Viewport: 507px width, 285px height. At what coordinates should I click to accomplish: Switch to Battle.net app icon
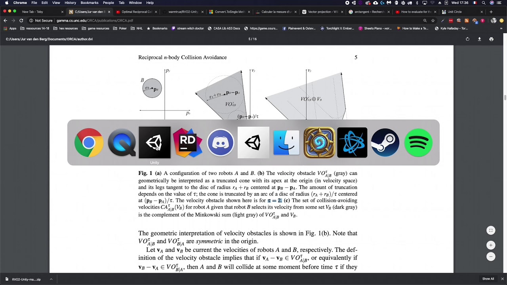[352, 142]
